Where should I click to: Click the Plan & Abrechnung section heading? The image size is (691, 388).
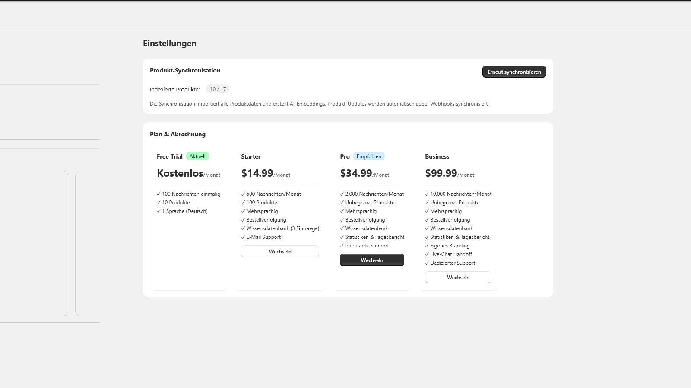(x=178, y=134)
